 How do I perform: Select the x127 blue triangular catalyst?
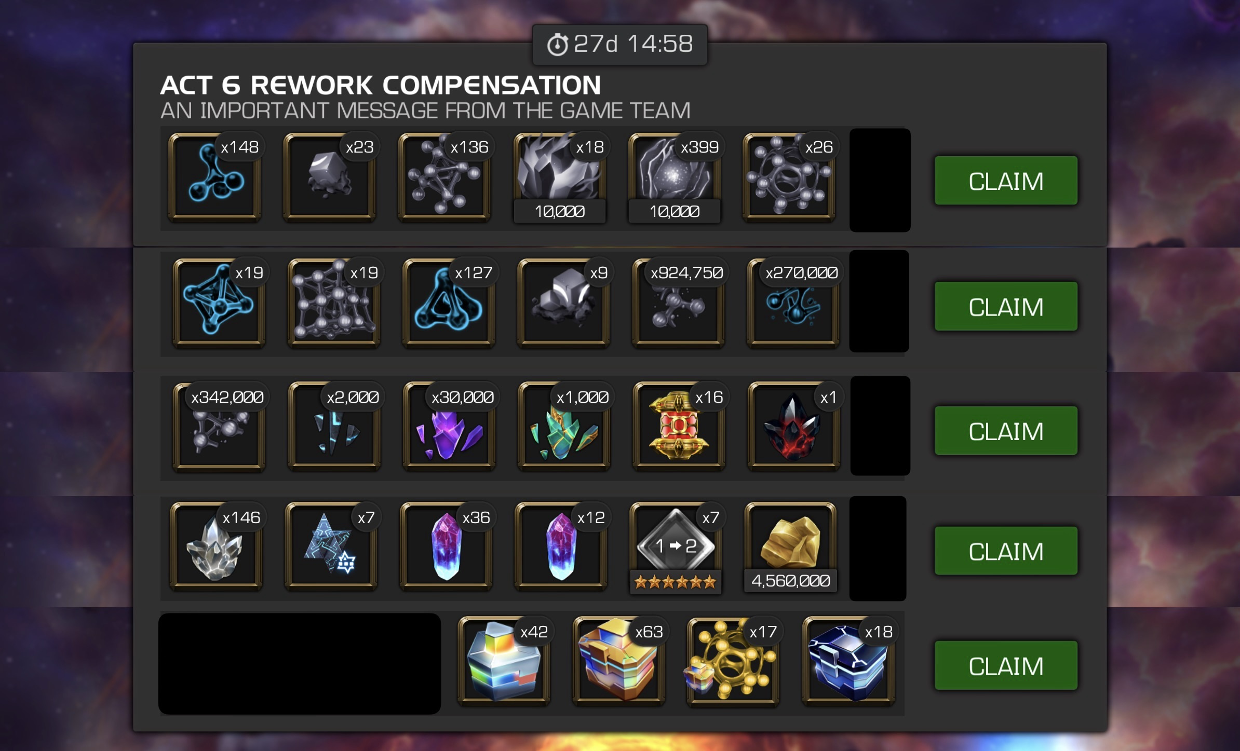click(449, 303)
